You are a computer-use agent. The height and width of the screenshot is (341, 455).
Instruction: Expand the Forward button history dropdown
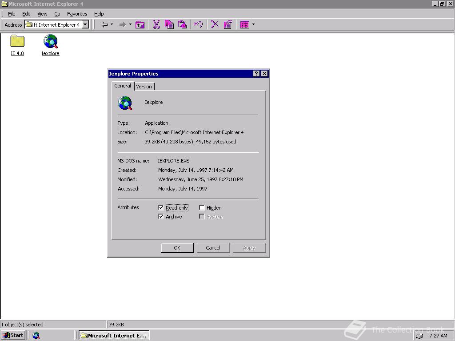coord(130,25)
